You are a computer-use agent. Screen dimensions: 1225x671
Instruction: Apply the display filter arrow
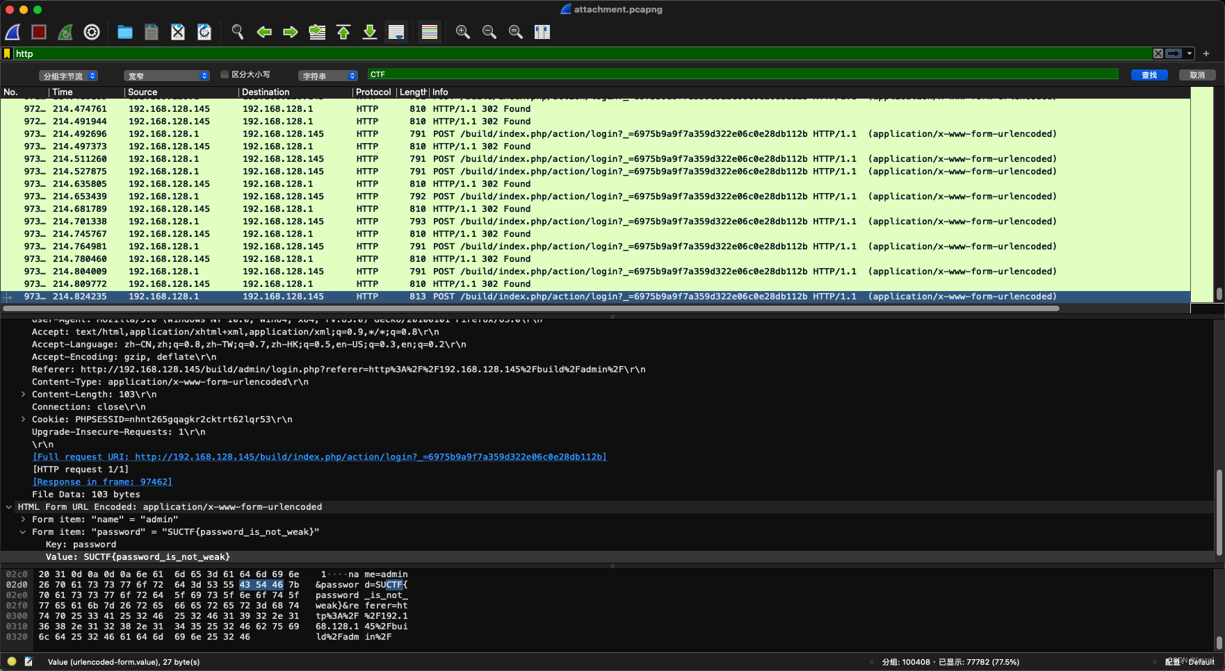tap(1174, 53)
